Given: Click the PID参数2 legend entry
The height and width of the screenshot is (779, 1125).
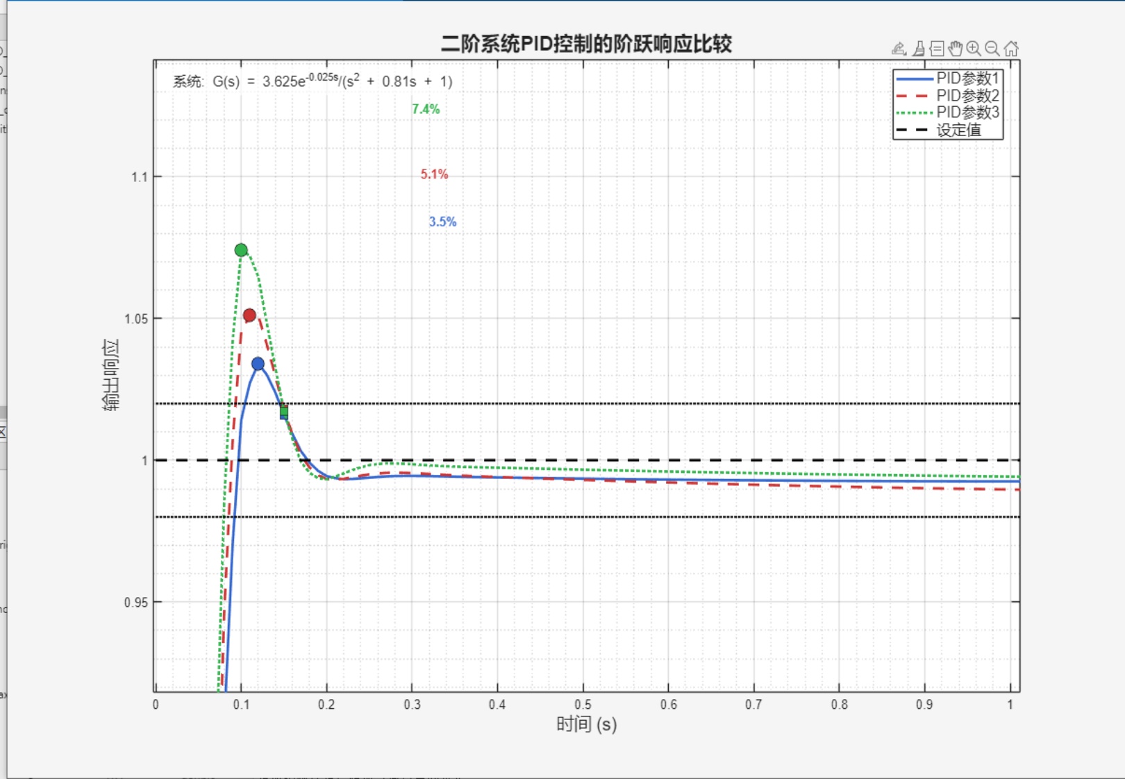Looking at the screenshot, I should [967, 96].
